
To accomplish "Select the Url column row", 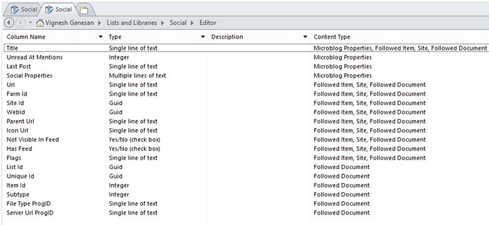I will point(11,85).
